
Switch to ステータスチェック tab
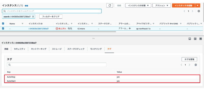tap(76, 49)
